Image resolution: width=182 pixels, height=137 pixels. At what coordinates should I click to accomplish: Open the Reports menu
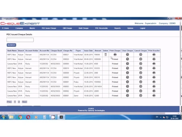tap(117, 28)
